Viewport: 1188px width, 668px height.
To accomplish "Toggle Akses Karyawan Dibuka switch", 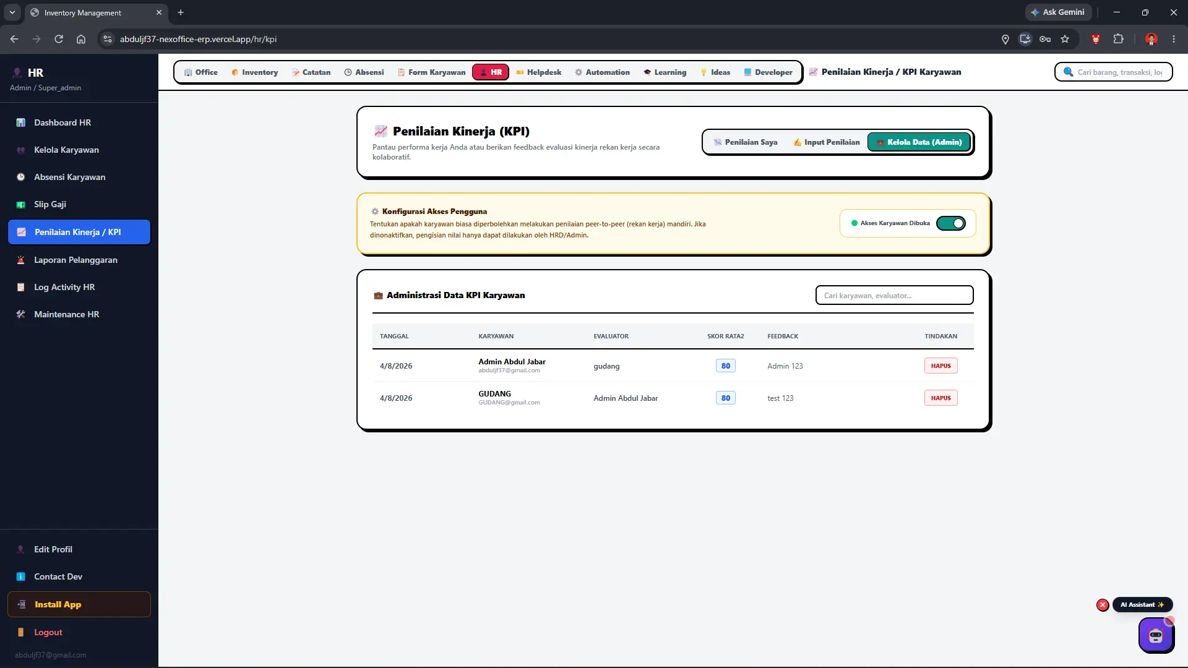I will pos(950,223).
